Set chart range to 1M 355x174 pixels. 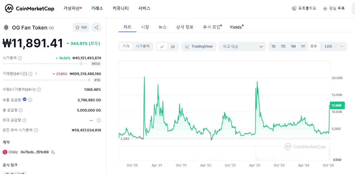[293, 46]
